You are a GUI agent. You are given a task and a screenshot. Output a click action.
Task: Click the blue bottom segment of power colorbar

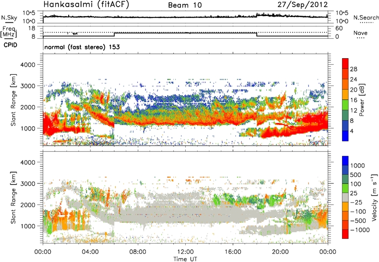click(x=345, y=136)
